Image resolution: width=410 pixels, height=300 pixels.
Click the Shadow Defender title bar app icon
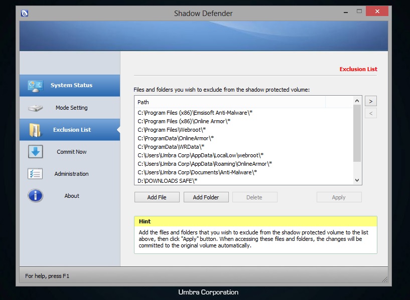pyautogui.click(x=25, y=13)
